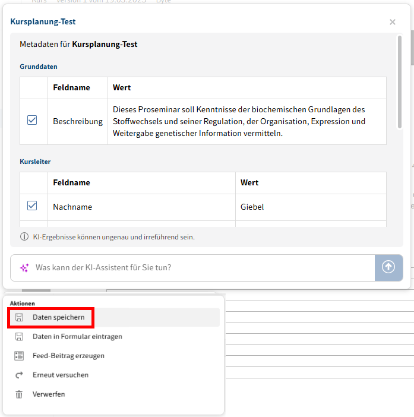This screenshot has width=414, height=417.
Task: Click the retry arrow icon beside Erneut versuchen
Action: click(19, 375)
